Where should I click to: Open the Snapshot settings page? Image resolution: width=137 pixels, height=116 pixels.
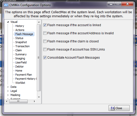(21, 42)
